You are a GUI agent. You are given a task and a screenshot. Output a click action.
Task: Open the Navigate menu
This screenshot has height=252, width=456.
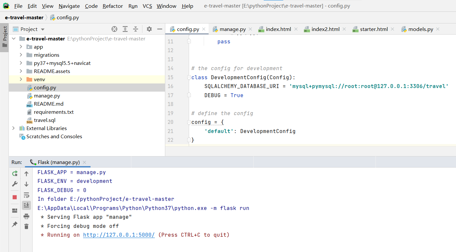click(69, 6)
